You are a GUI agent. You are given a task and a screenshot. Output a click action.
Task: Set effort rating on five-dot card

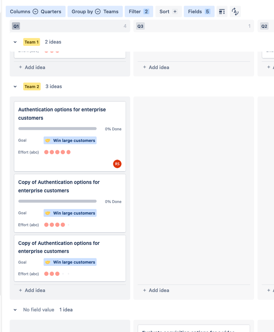coord(57,152)
